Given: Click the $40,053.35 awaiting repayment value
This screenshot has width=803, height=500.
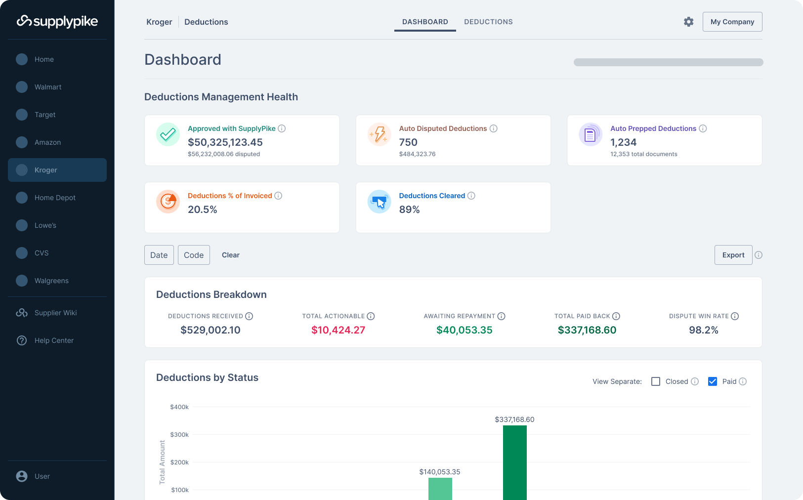Looking at the screenshot, I should 465,330.
